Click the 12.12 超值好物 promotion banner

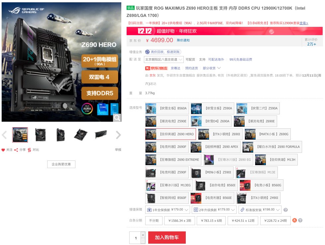click(x=224, y=31)
